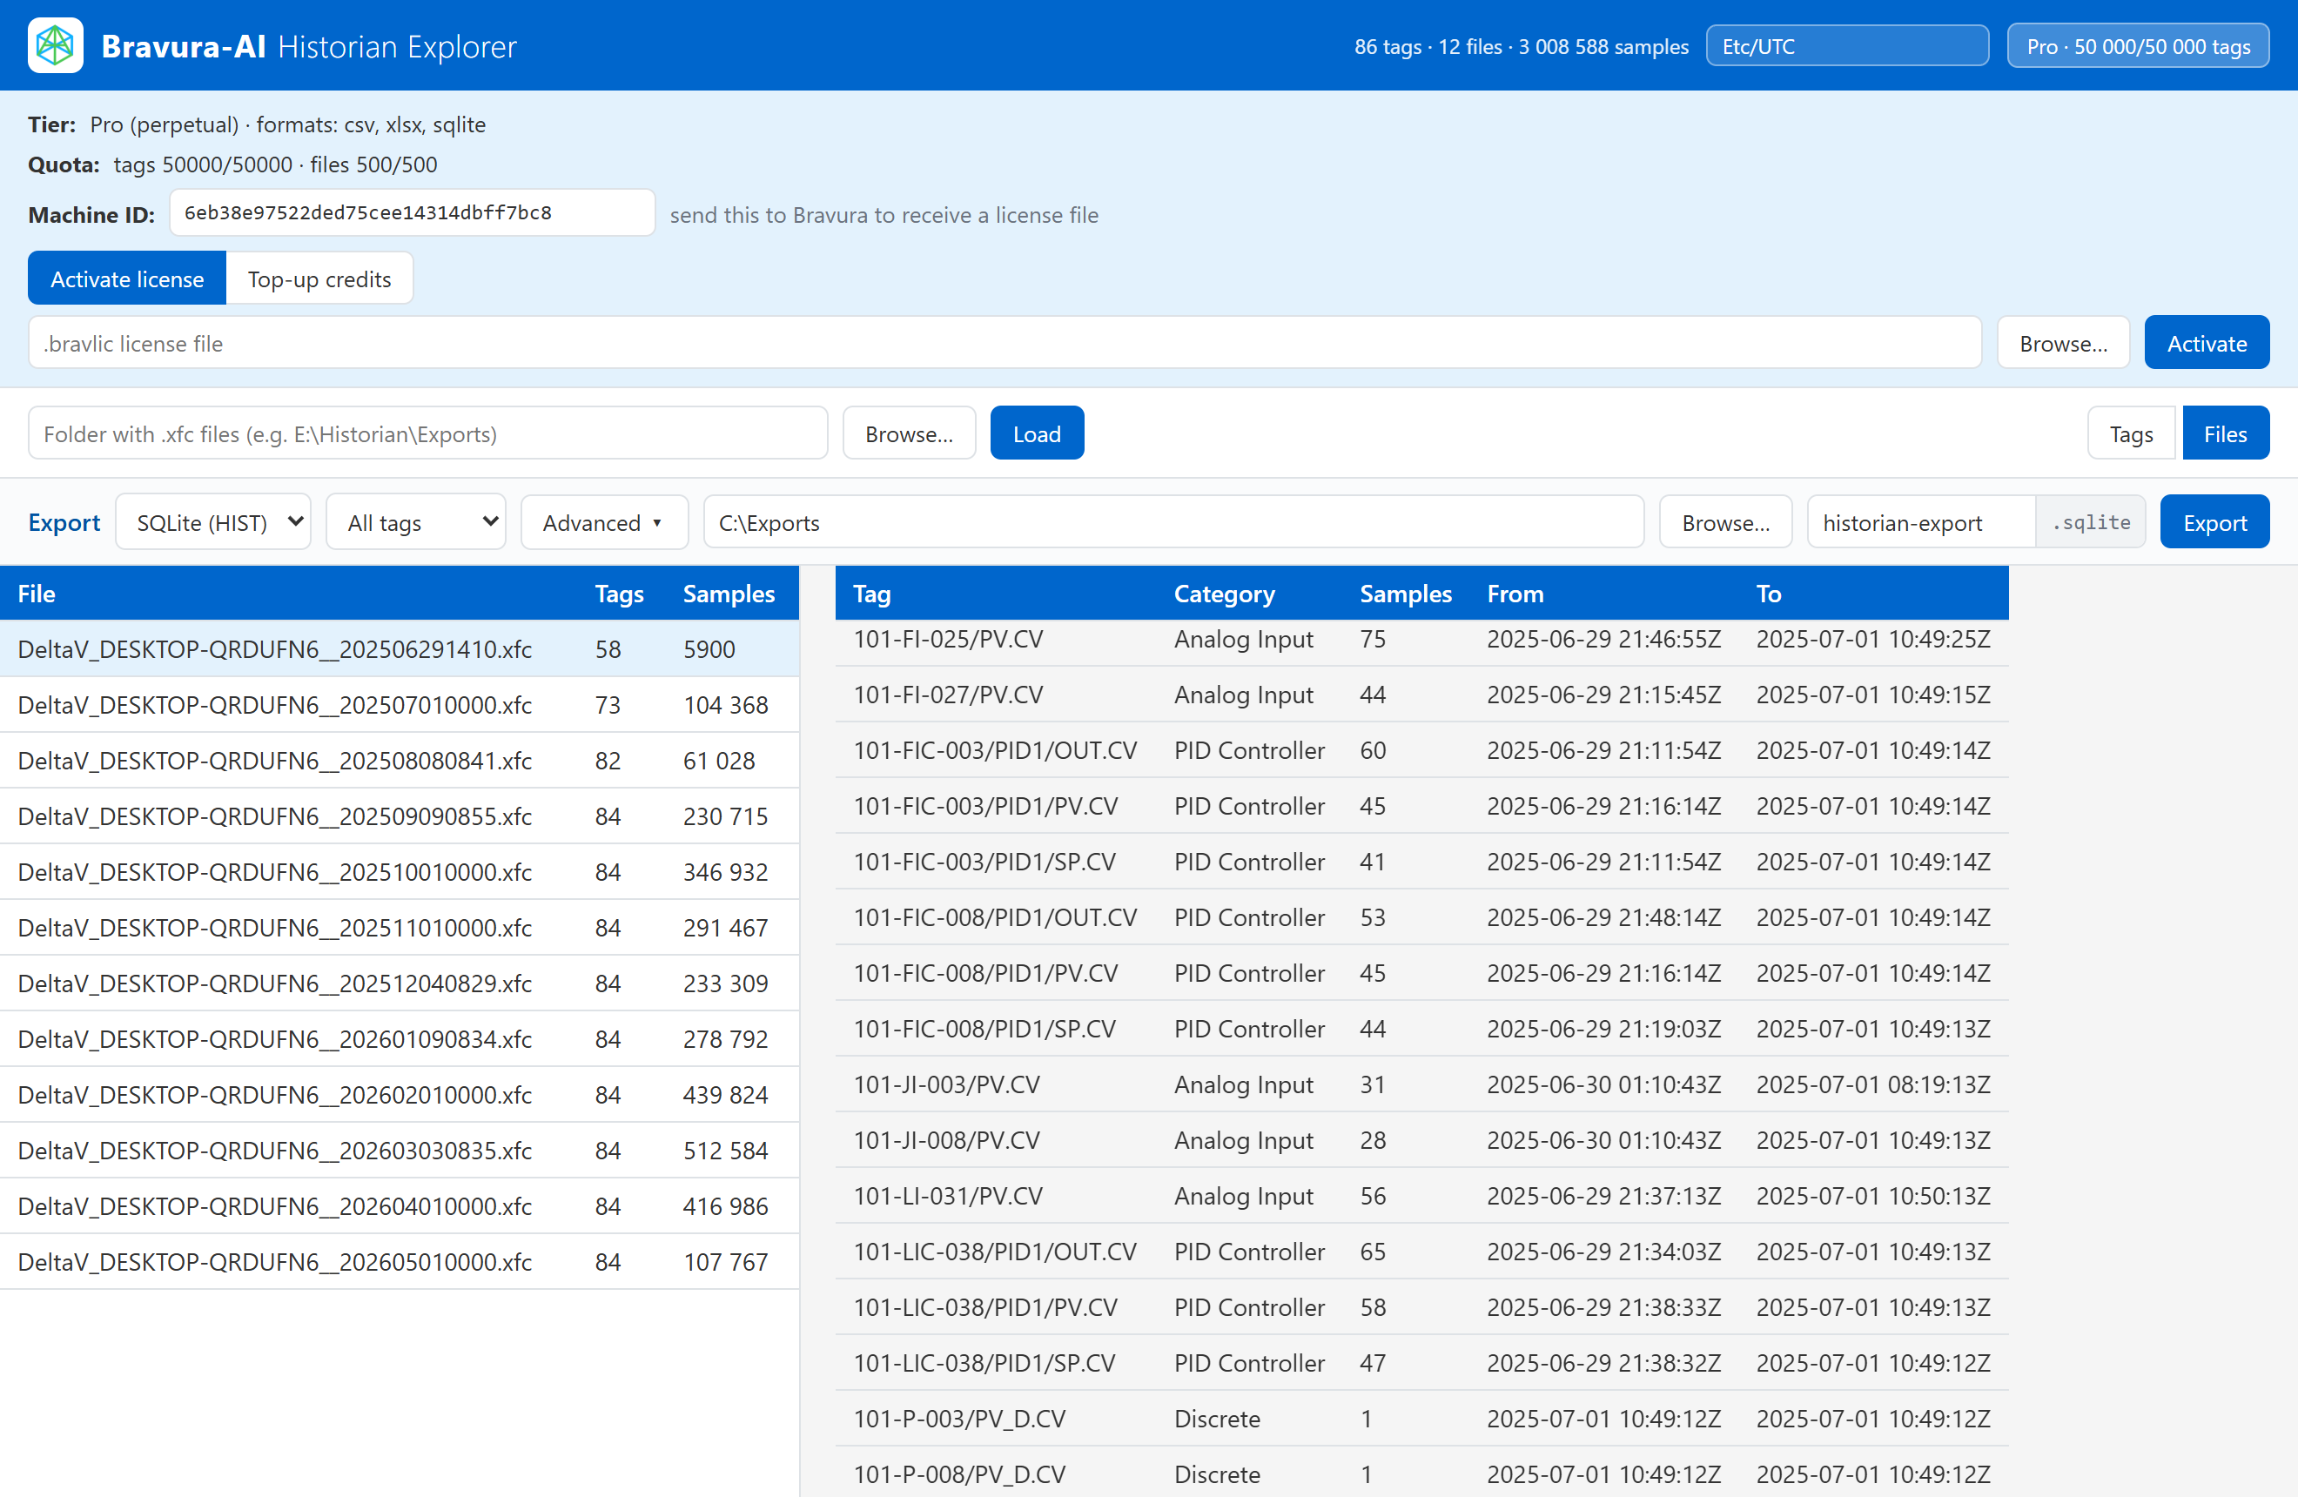Select tag row 101-FIC-008/PID1/SP.CV

click(1421, 1029)
